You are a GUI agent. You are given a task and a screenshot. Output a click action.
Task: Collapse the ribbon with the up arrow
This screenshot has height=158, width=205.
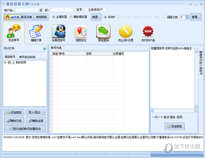[191, 4]
